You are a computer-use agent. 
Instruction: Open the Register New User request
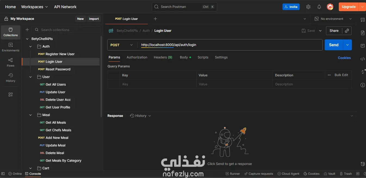[x=60, y=54]
